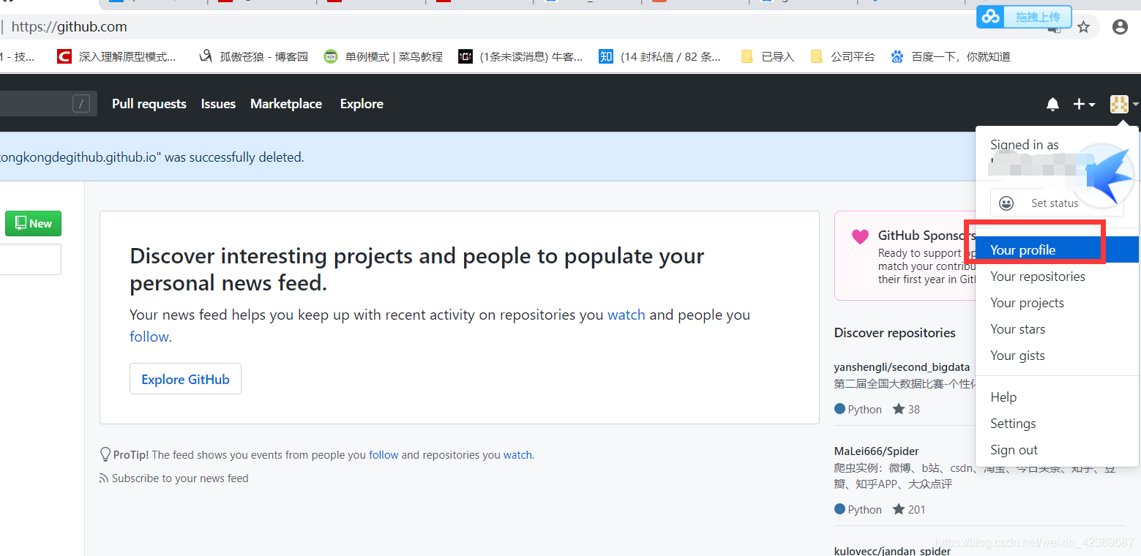The image size is (1141, 556).
Task: Click the browser profile account icon
Action: [x=1120, y=26]
